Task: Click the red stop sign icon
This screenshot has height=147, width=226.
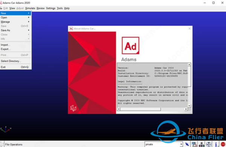Action: coord(223,144)
